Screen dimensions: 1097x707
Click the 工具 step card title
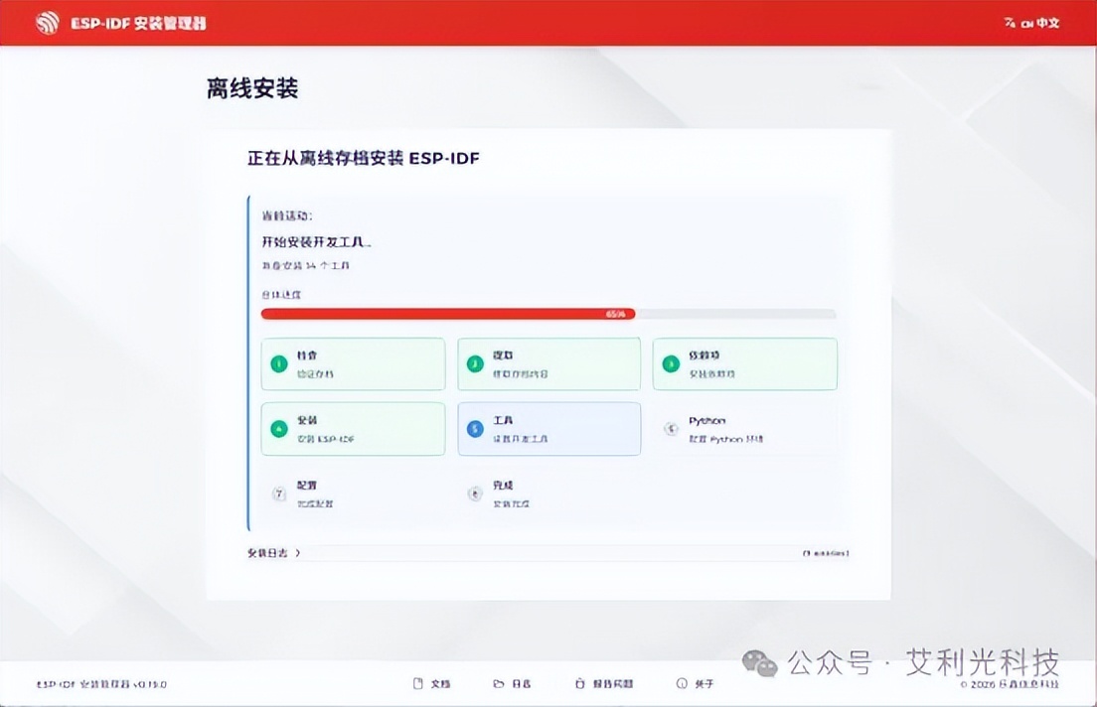click(503, 420)
